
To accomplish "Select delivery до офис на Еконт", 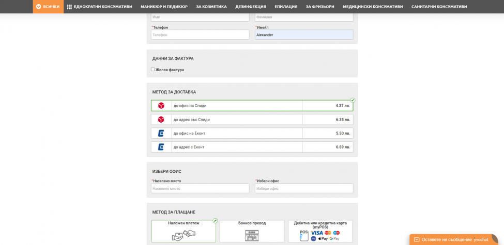I will (x=252, y=134).
